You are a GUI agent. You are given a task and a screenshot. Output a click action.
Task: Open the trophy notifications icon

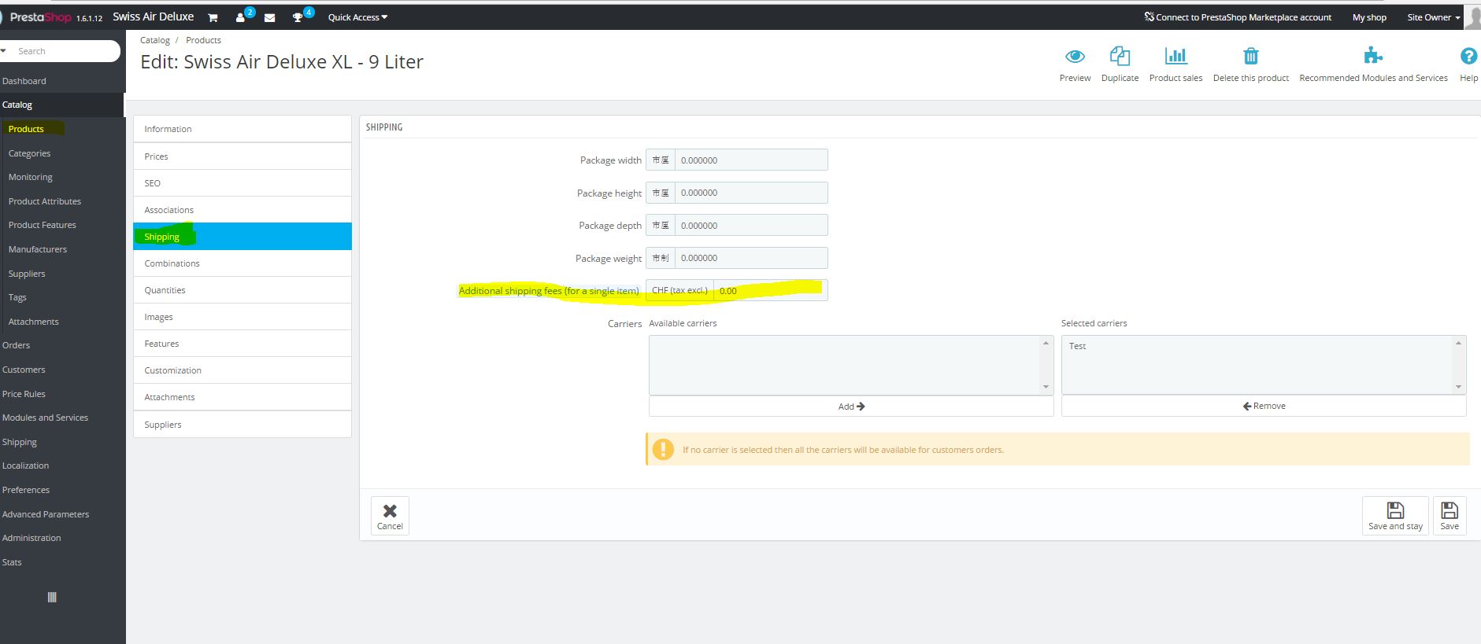[298, 17]
